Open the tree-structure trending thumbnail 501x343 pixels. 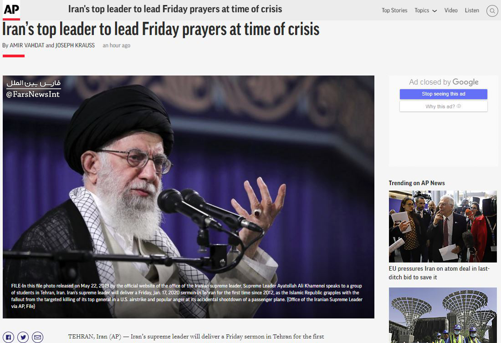443,315
